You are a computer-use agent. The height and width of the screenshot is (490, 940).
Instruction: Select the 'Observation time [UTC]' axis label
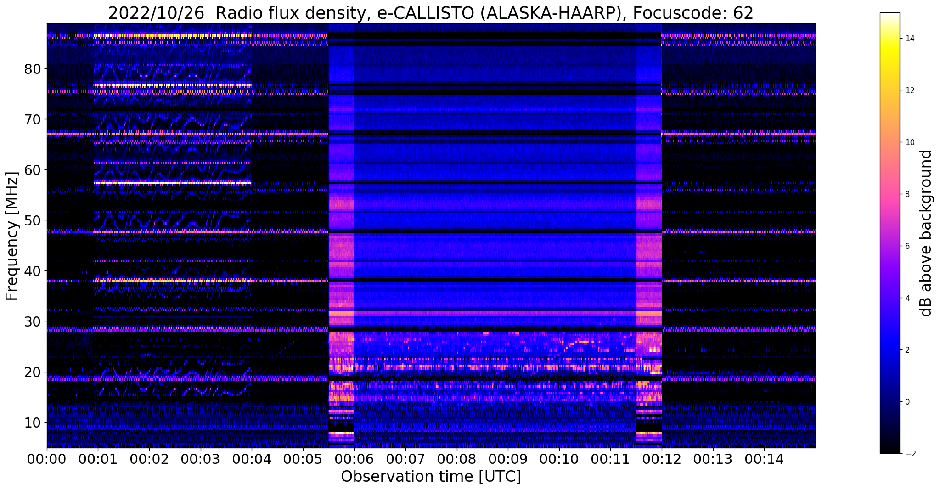point(431,477)
